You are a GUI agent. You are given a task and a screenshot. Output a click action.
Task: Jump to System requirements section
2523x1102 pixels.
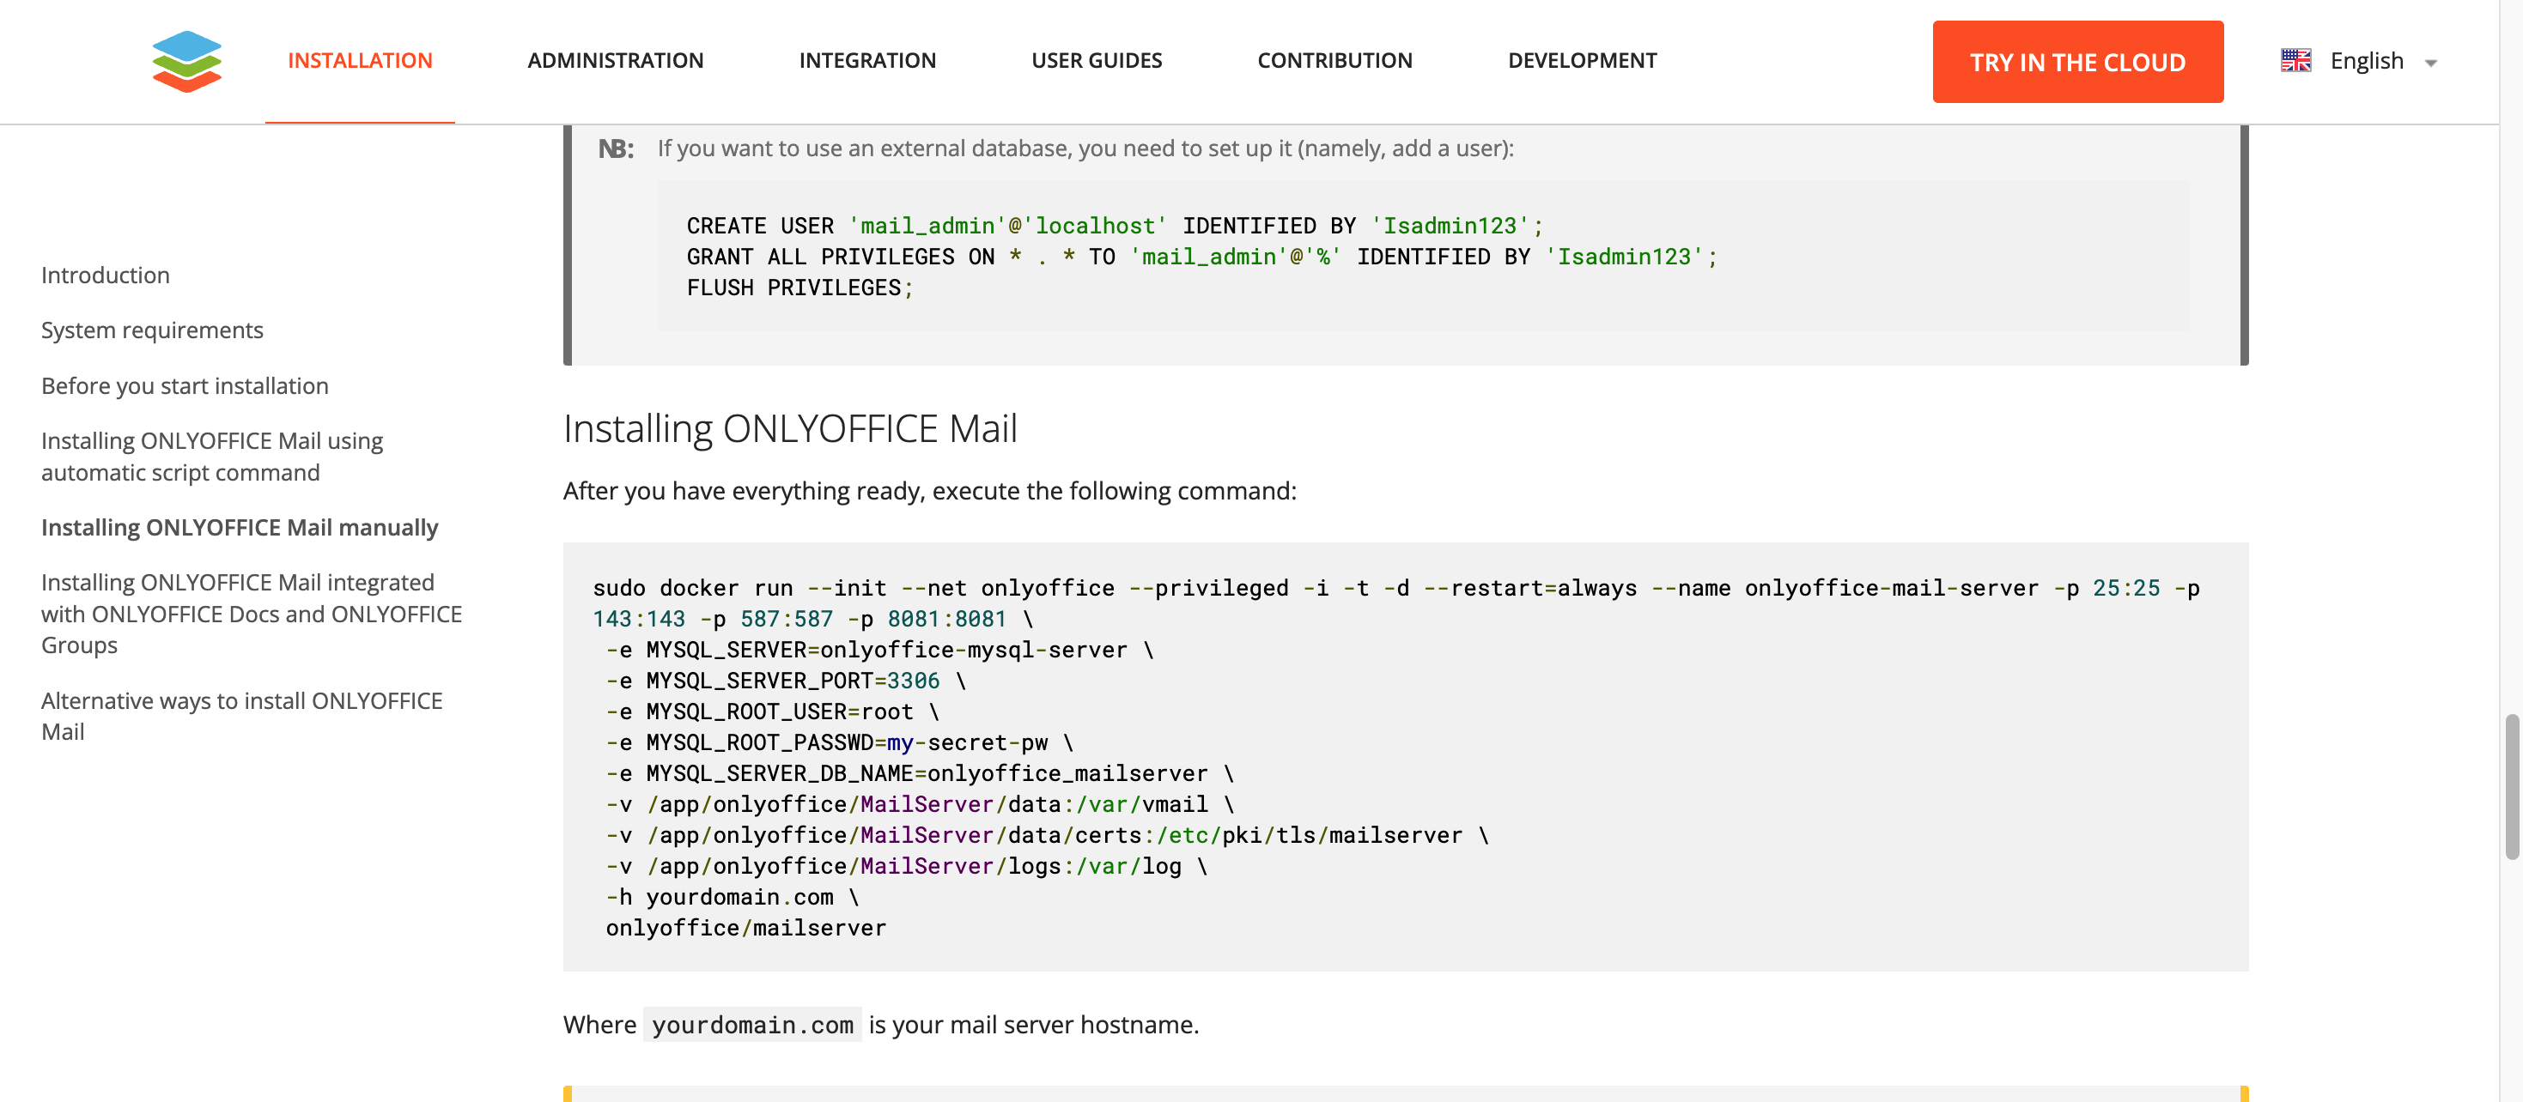(152, 330)
